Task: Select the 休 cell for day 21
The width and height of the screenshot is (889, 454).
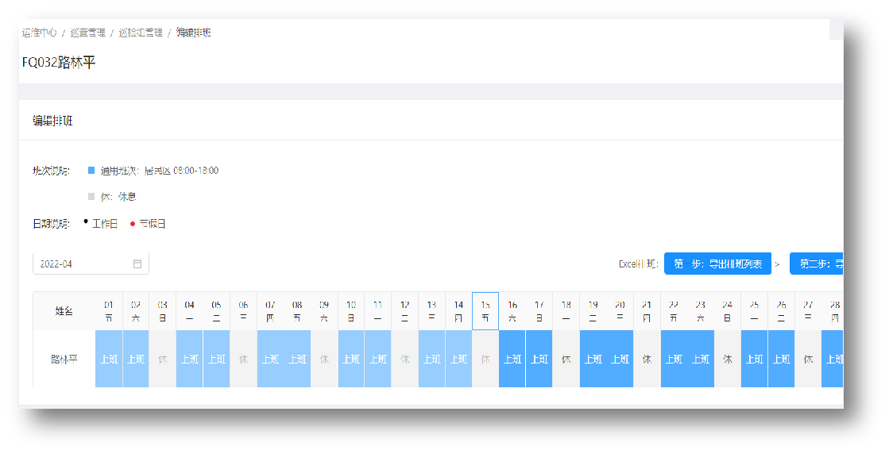Action: point(647,359)
